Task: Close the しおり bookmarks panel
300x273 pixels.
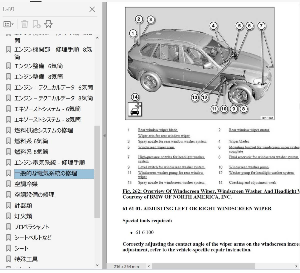Action: click(92, 9)
